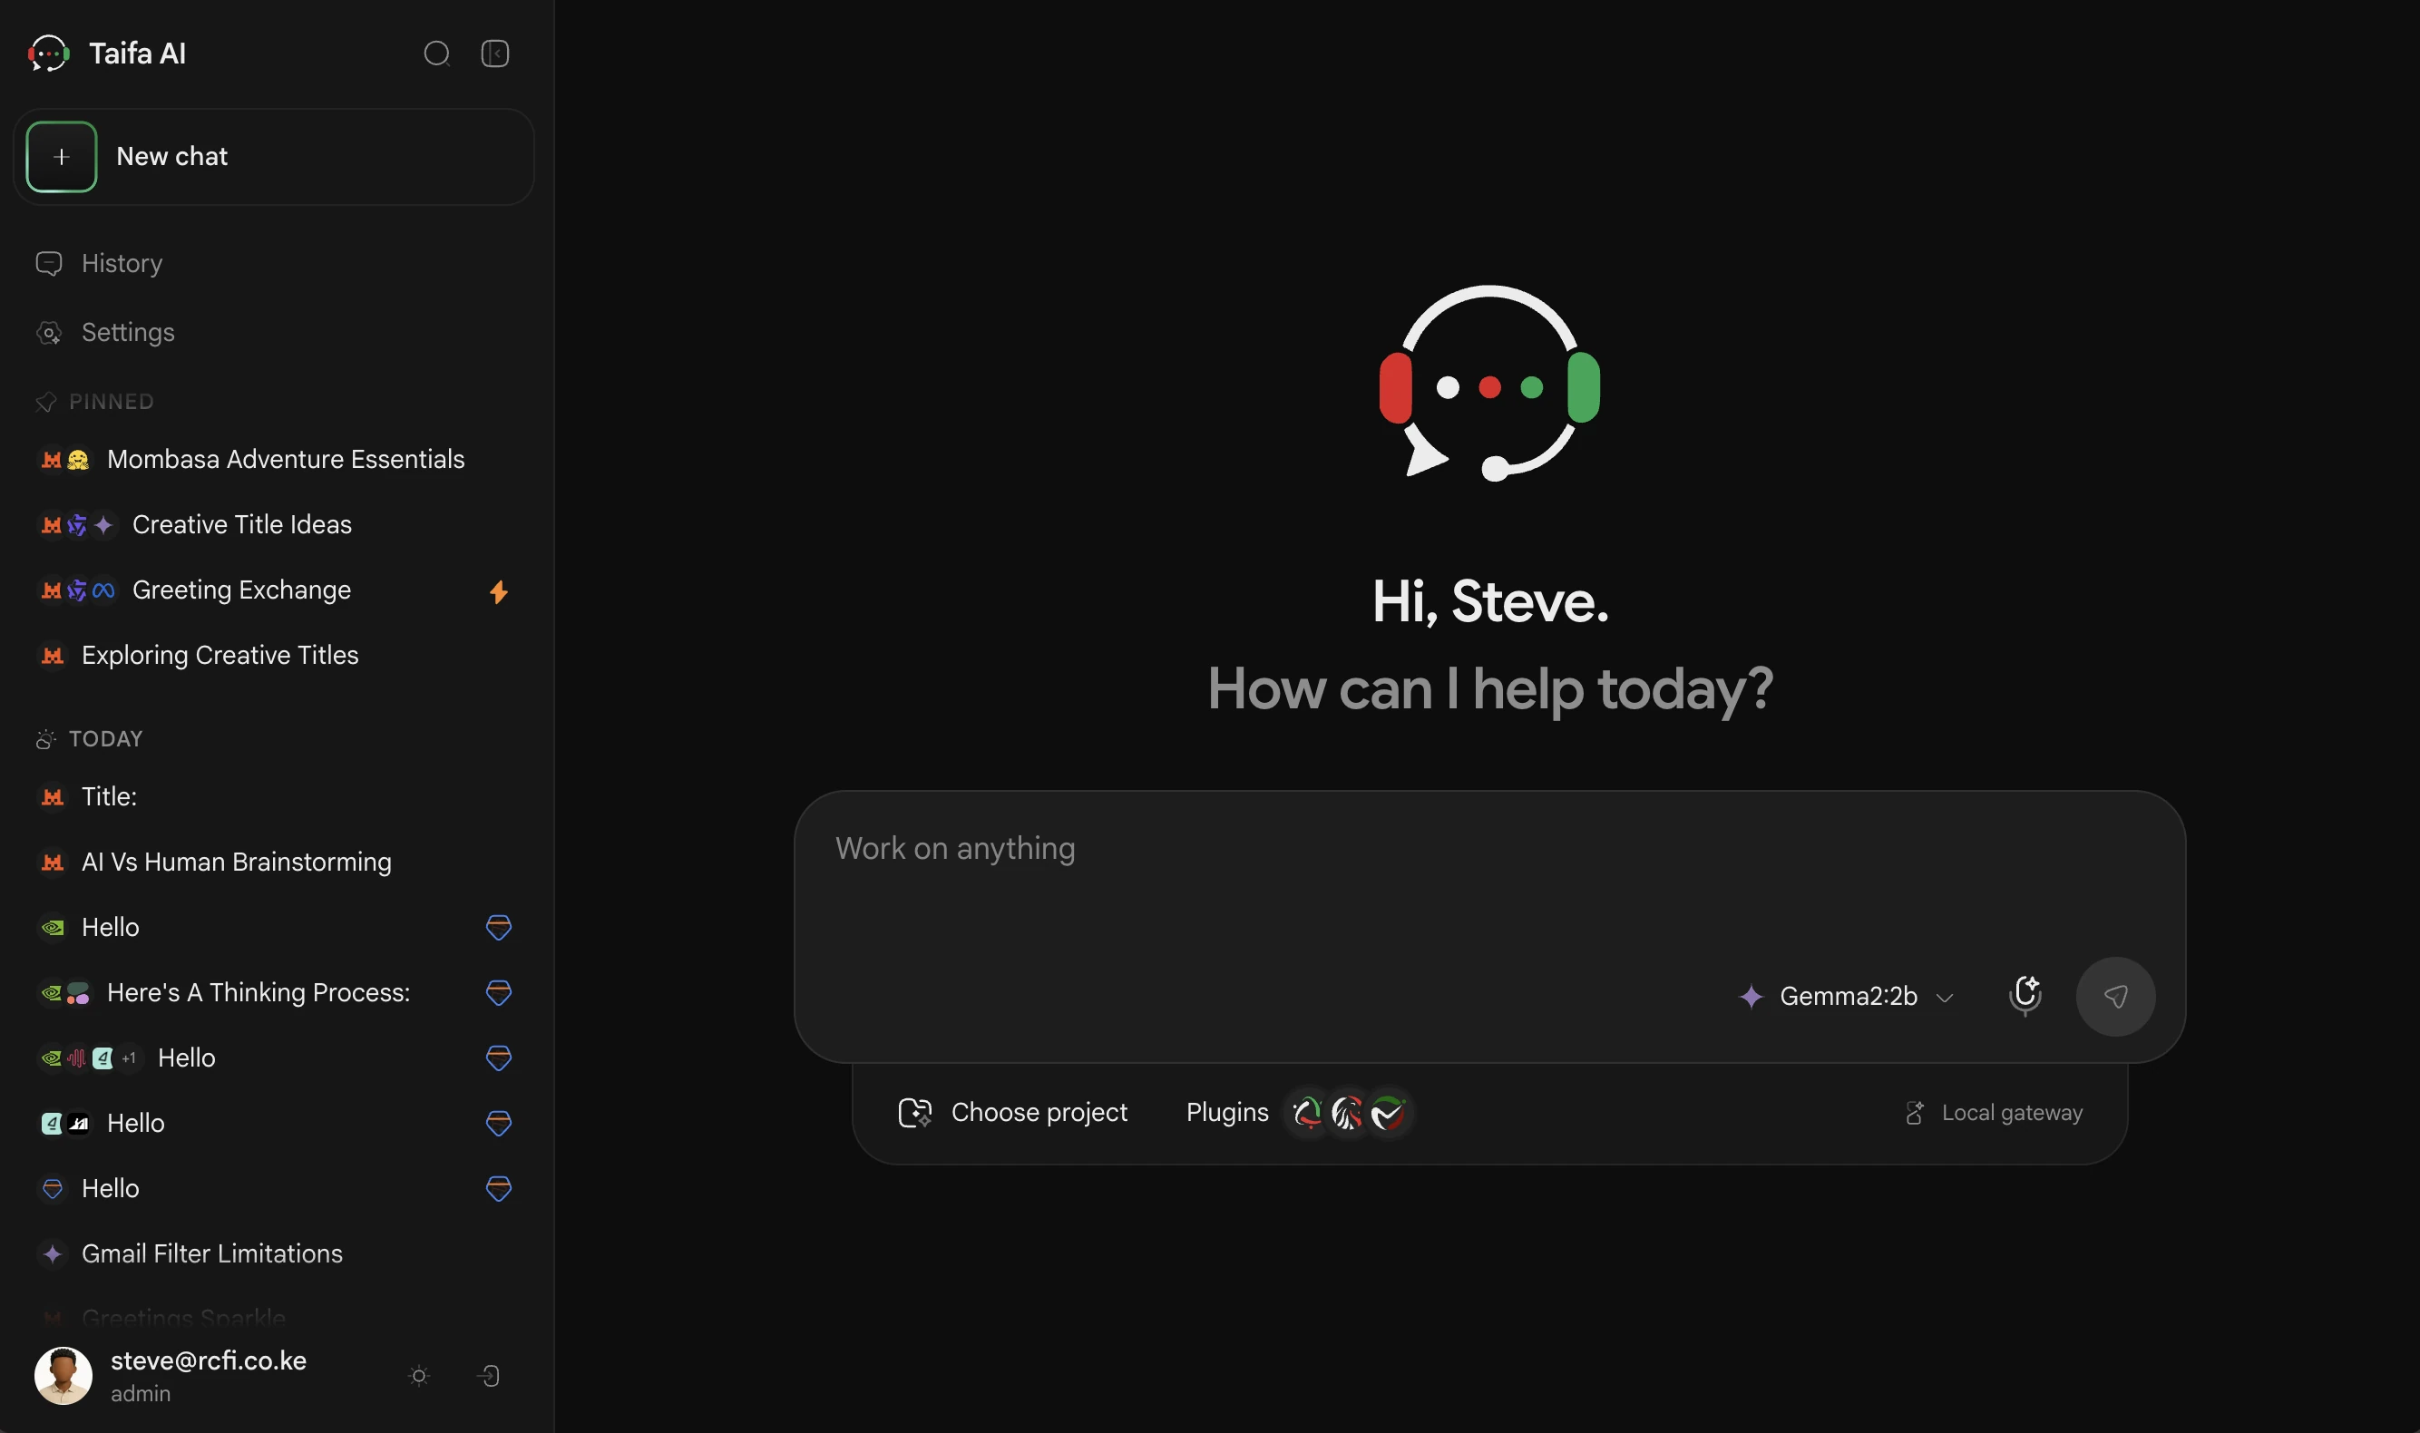Click the steve@rcfi.co.ke profile avatar
Viewport: 2420px width, 1433px height.
point(63,1375)
